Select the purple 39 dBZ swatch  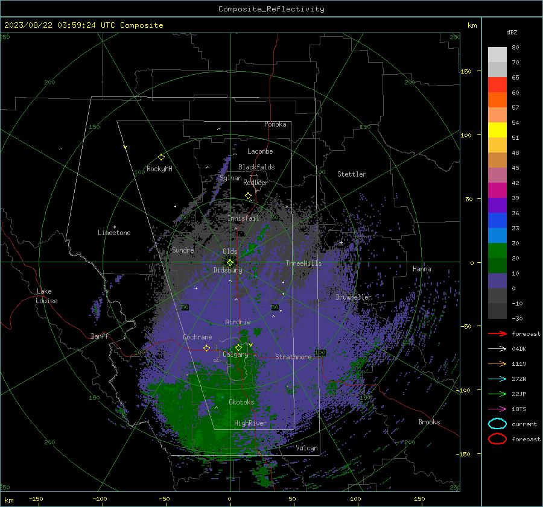click(497, 205)
